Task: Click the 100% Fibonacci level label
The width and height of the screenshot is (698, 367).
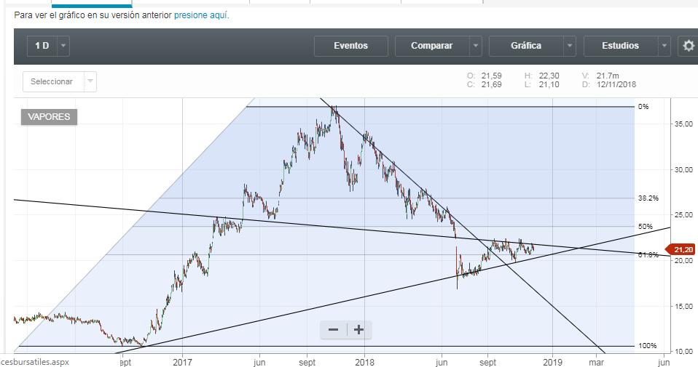Action: (647, 346)
